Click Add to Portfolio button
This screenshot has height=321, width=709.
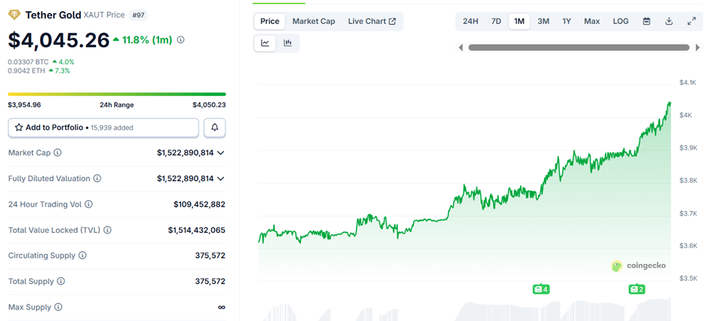click(x=103, y=127)
